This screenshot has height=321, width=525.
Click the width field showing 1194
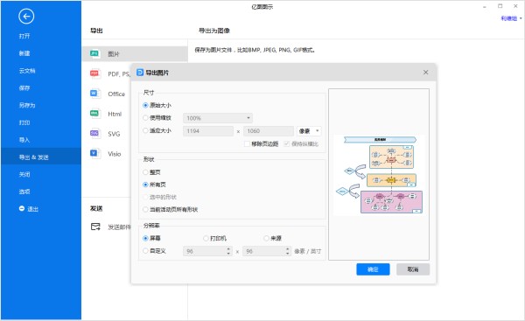tap(208, 131)
